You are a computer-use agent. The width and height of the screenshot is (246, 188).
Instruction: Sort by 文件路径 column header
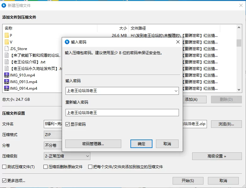[174, 28]
